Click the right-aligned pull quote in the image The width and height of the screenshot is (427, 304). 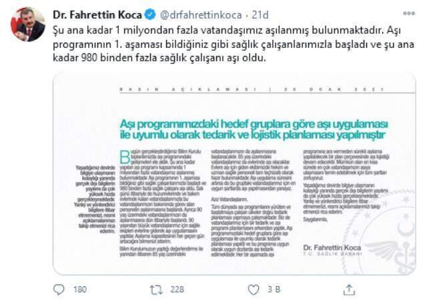(x=95, y=199)
